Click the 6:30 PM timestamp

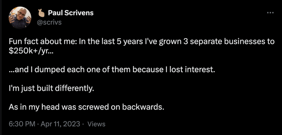tap(22, 124)
